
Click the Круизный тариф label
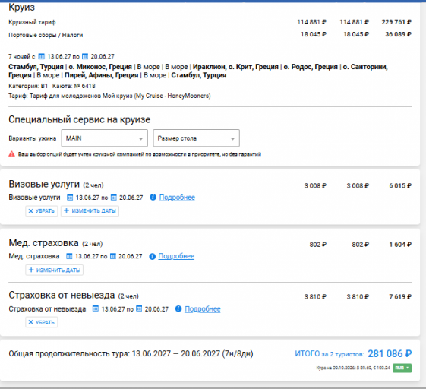(x=32, y=22)
